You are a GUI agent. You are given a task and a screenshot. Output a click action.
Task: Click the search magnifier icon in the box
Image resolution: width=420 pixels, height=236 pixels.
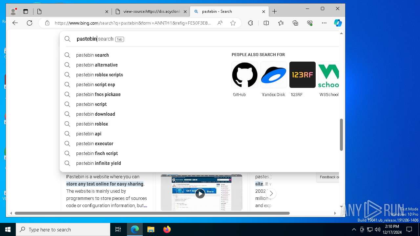(67, 39)
